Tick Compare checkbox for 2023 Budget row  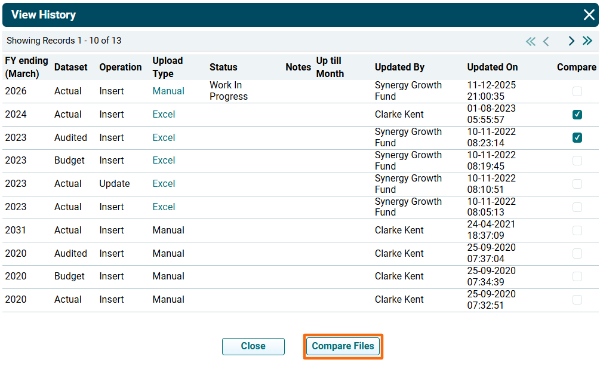pyautogui.click(x=577, y=161)
